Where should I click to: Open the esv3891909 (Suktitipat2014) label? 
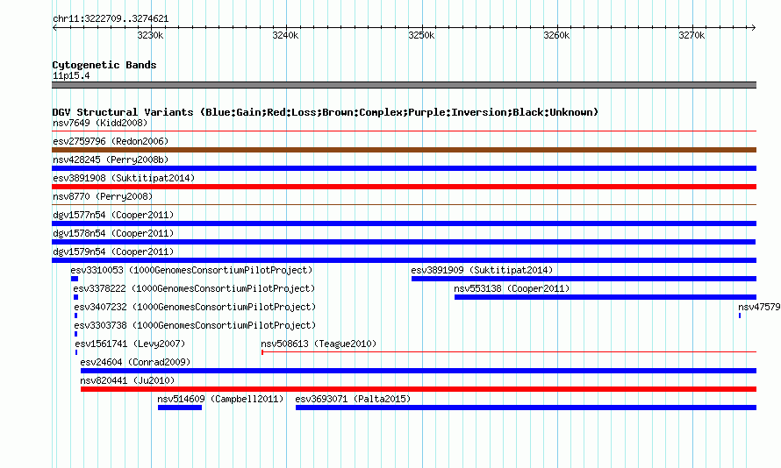[x=482, y=270]
